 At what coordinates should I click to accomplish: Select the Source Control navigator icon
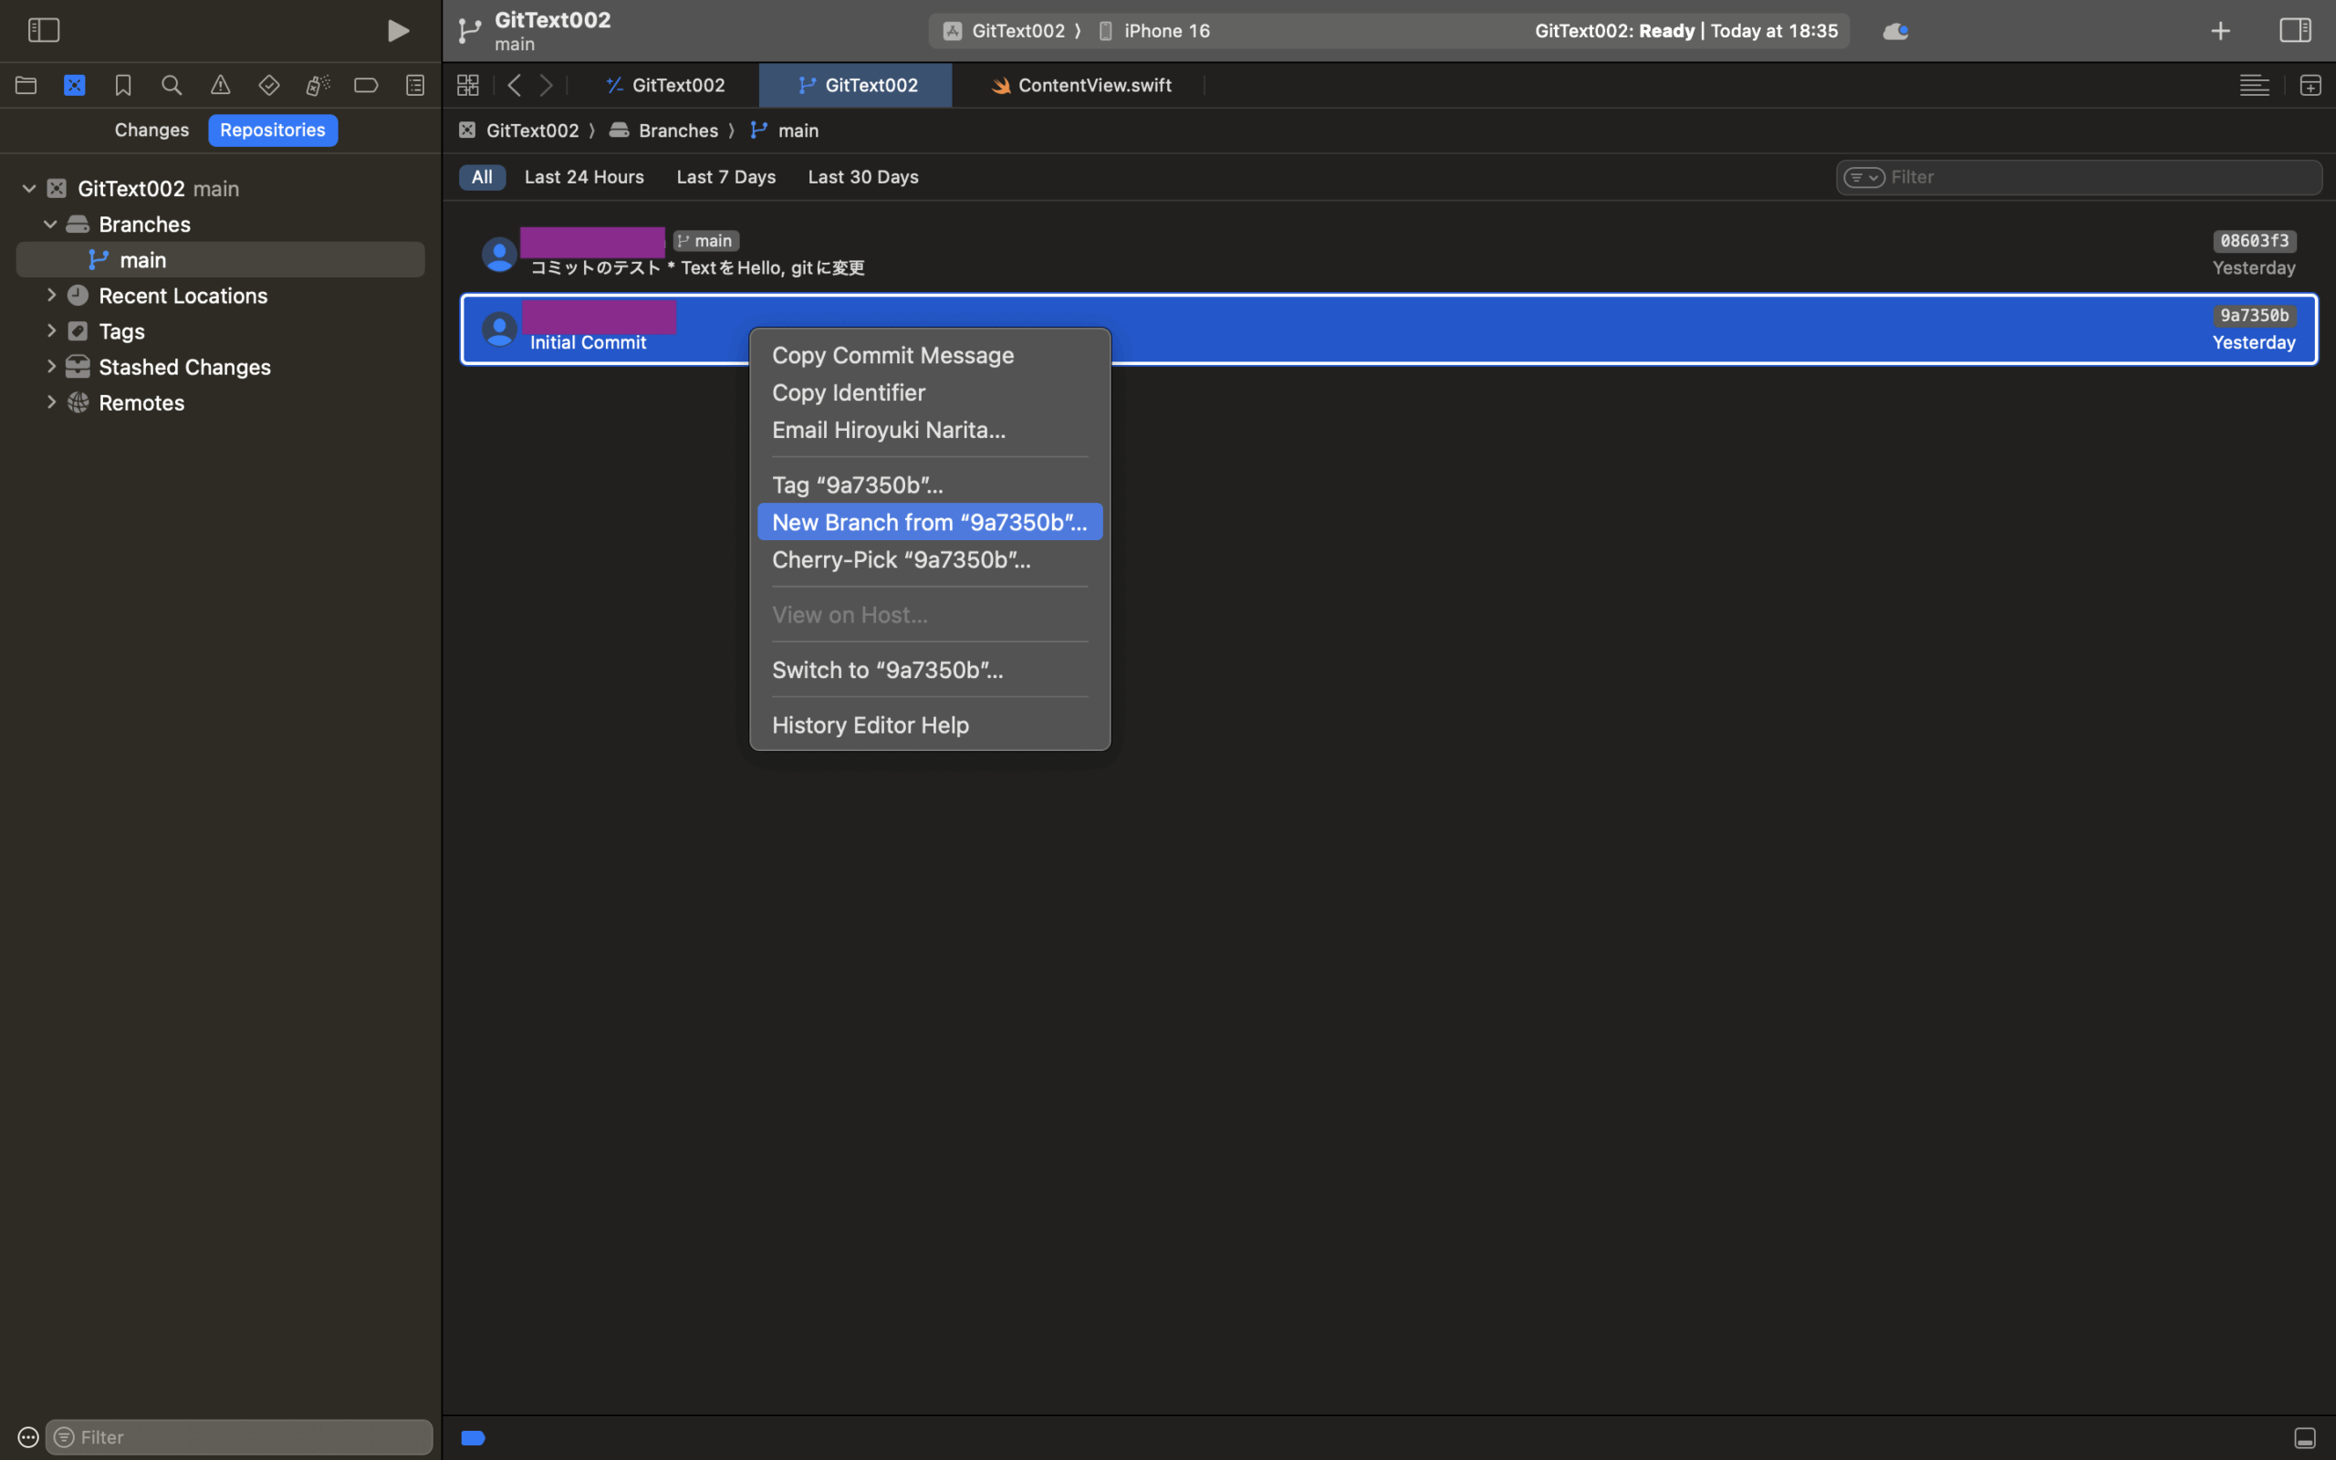click(74, 85)
